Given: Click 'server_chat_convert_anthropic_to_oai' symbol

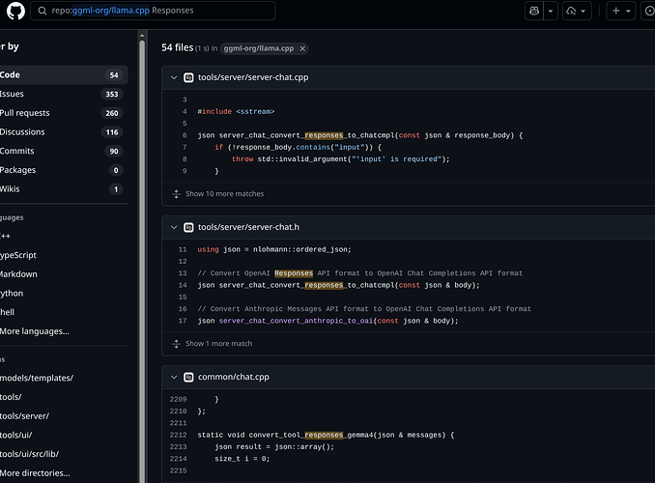Looking at the screenshot, I should 296,321.
